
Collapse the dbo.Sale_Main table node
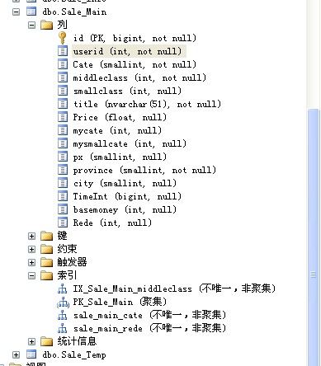tap(17, 12)
